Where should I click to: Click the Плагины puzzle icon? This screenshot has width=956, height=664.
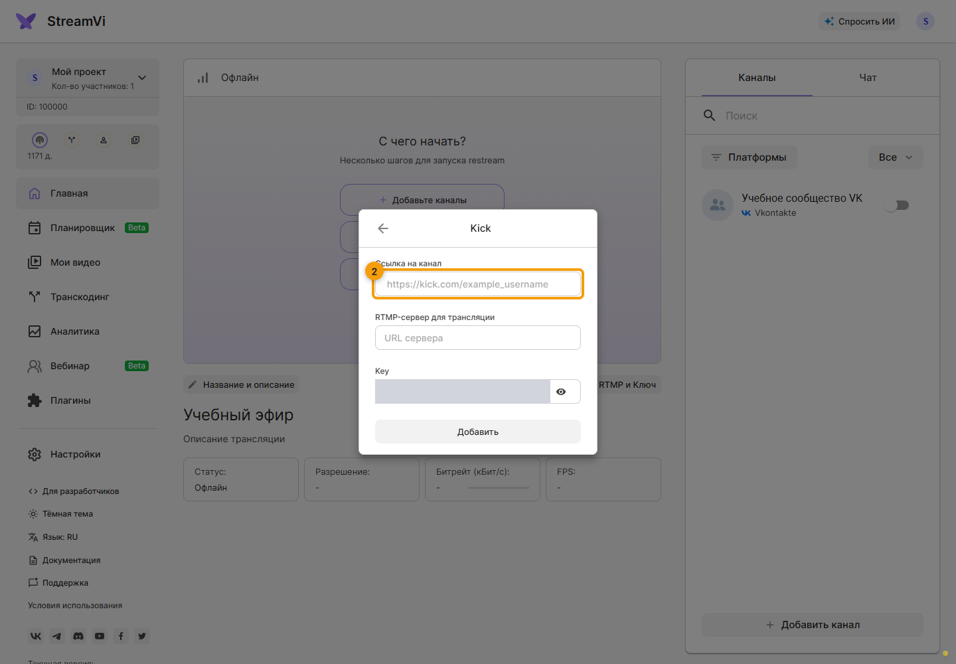[x=35, y=400]
